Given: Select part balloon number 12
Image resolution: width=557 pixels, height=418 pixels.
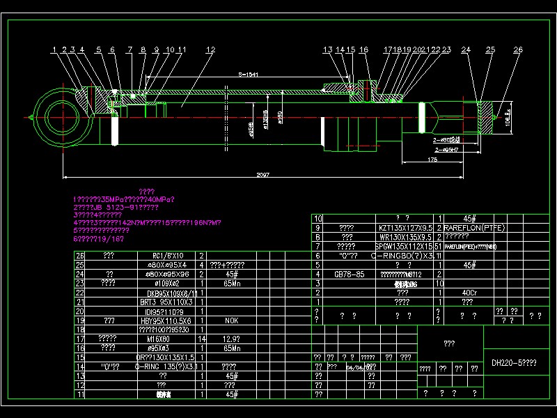Looking at the screenshot, I should 210,50.
